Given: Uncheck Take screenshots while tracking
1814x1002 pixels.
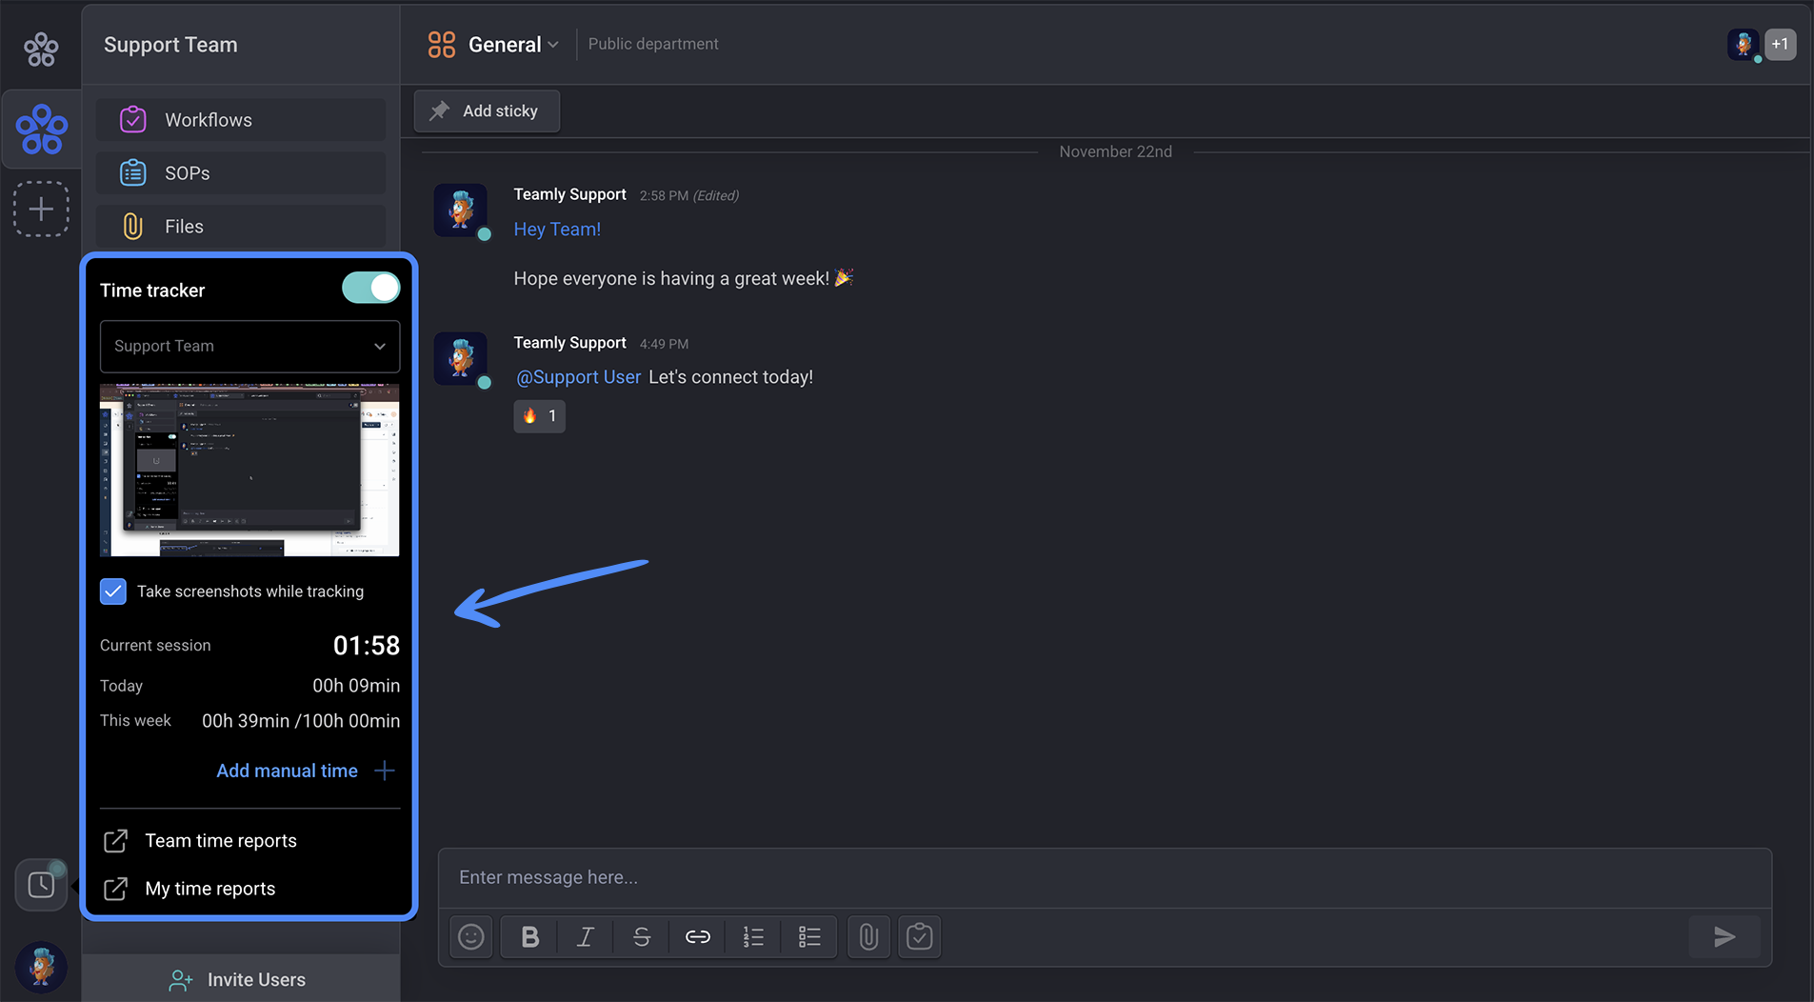Looking at the screenshot, I should [113, 591].
